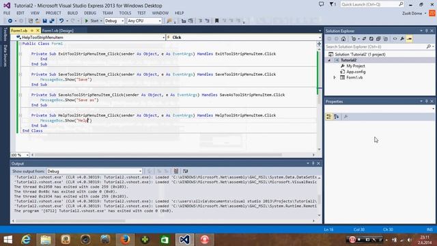Open the Toolbox side tab

(x=5, y=34)
